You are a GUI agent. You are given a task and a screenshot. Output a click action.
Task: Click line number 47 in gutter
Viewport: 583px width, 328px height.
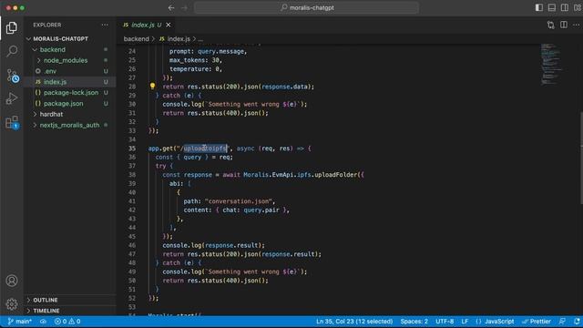(x=132, y=254)
